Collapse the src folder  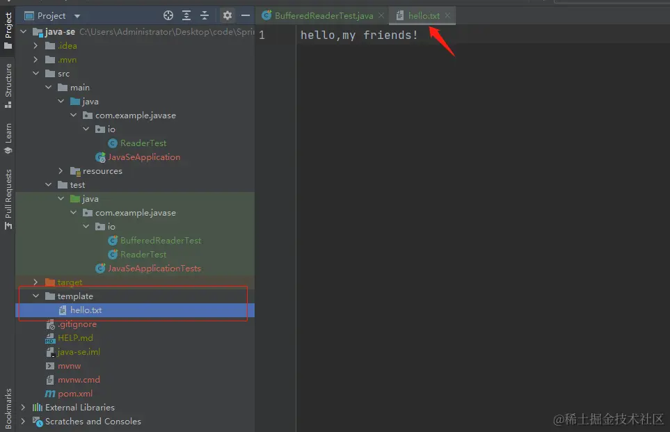point(36,74)
